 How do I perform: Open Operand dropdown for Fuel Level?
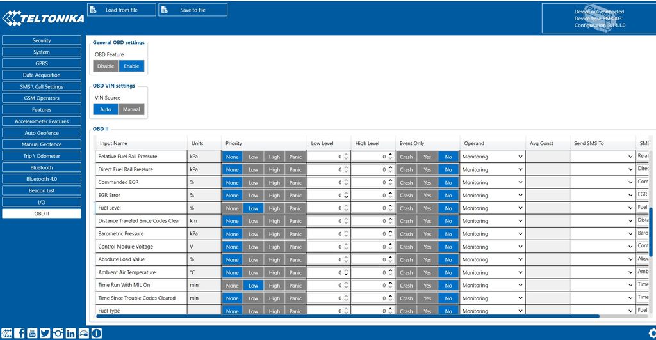pyautogui.click(x=492, y=208)
